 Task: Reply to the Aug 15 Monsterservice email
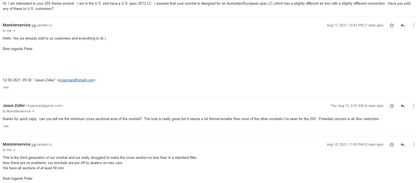(x=403, y=145)
